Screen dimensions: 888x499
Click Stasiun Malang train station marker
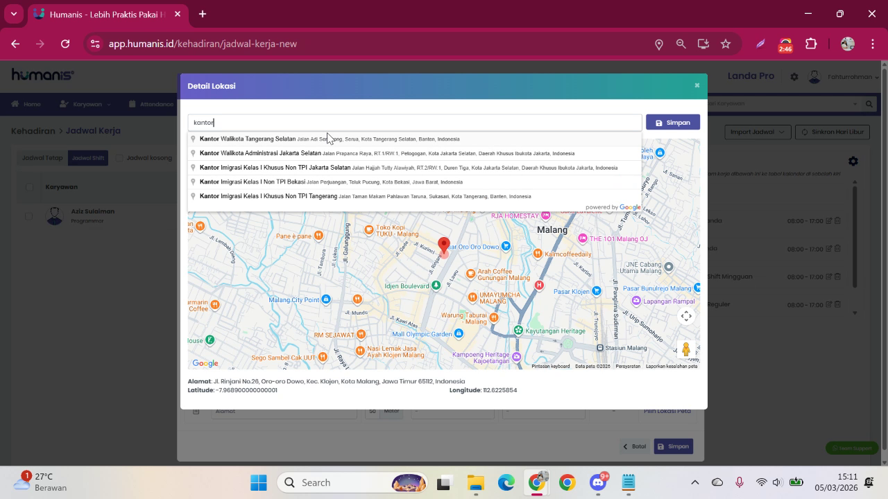pos(600,348)
